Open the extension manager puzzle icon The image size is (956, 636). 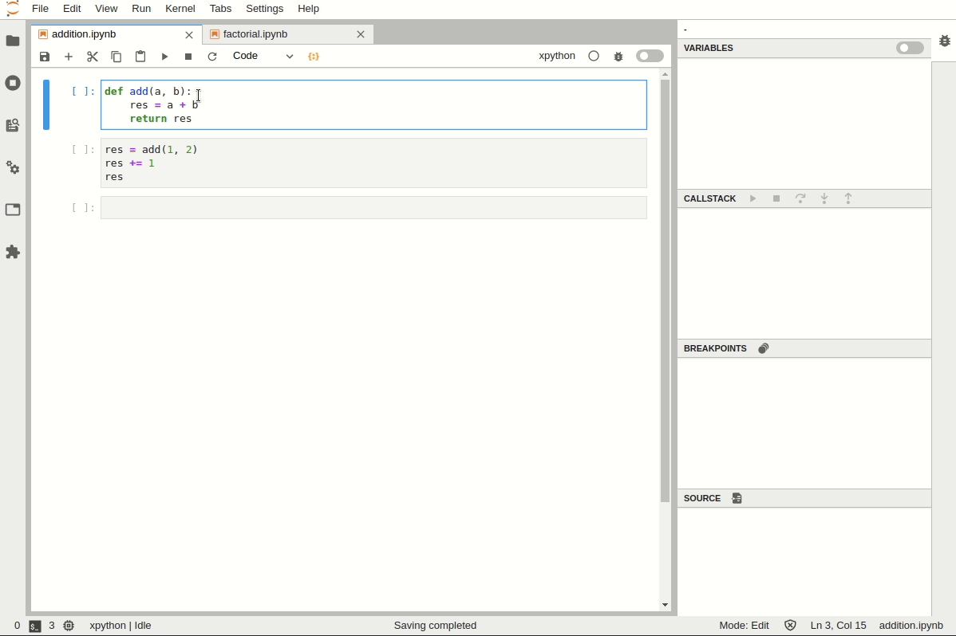(13, 252)
